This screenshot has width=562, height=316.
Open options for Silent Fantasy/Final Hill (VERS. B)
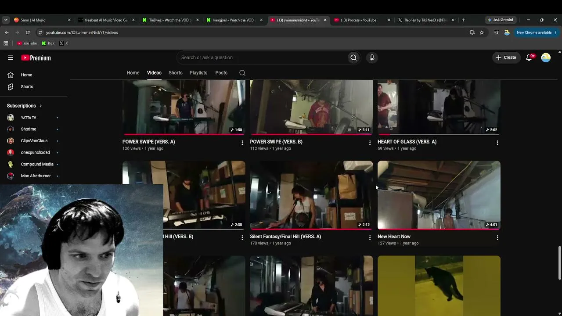(x=242, y=237)
